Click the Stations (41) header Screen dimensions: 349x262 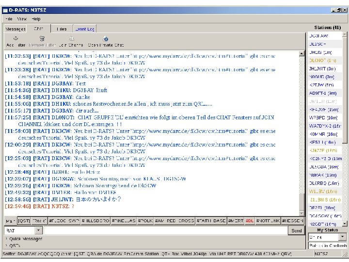(327, 27)
